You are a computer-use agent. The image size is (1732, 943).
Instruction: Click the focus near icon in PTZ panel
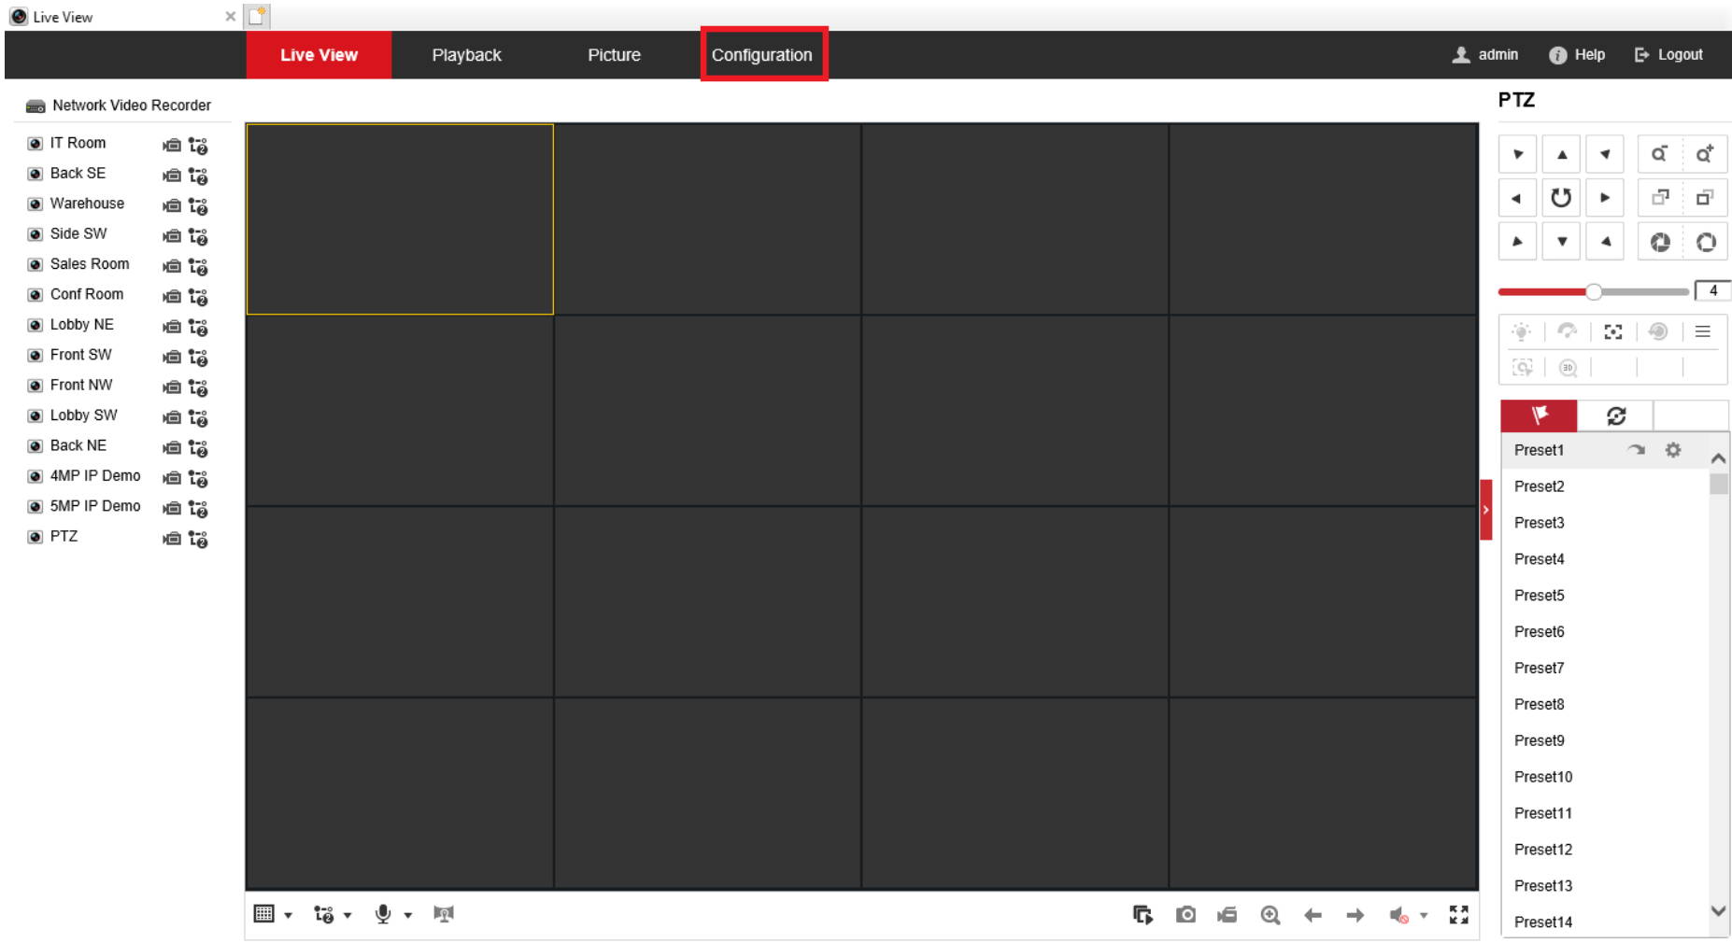tap(1659, 198)
